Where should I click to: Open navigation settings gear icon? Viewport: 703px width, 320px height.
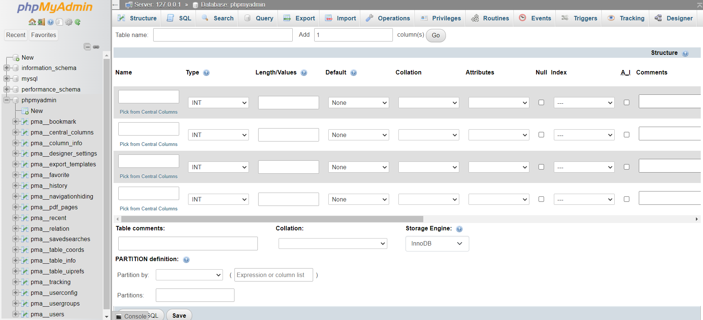click(x=69, y=22)
